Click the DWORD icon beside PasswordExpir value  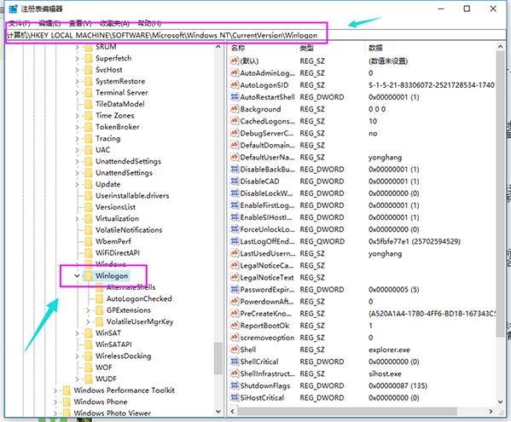point(234,290)
